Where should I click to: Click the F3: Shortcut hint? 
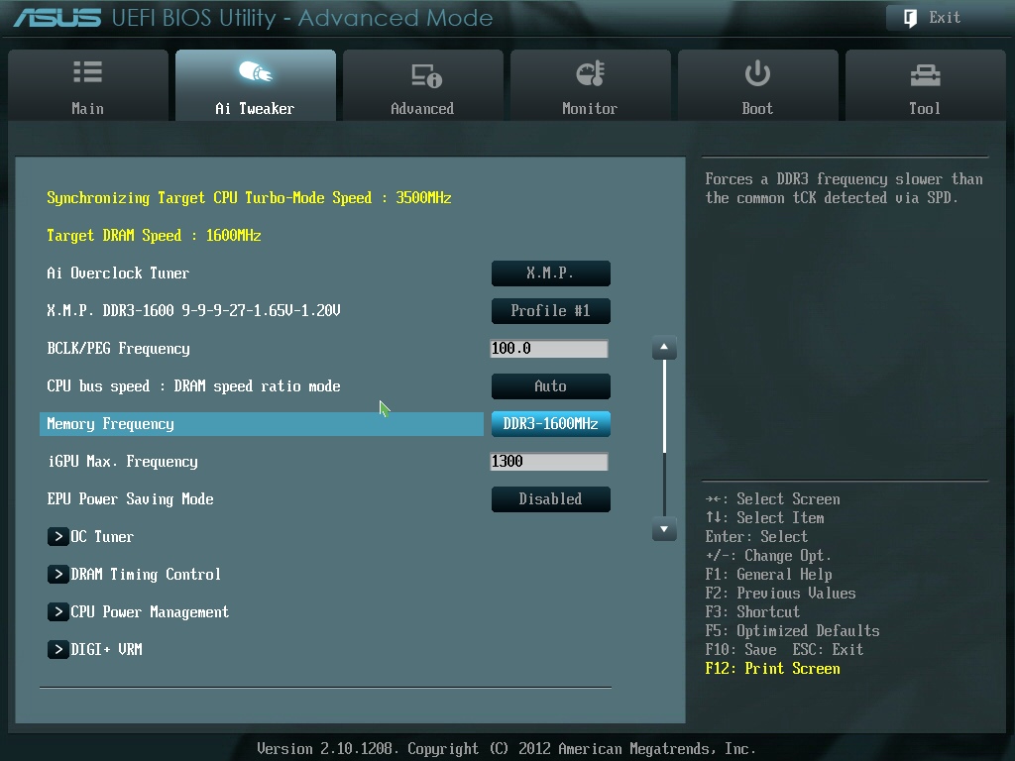(752, 612)
